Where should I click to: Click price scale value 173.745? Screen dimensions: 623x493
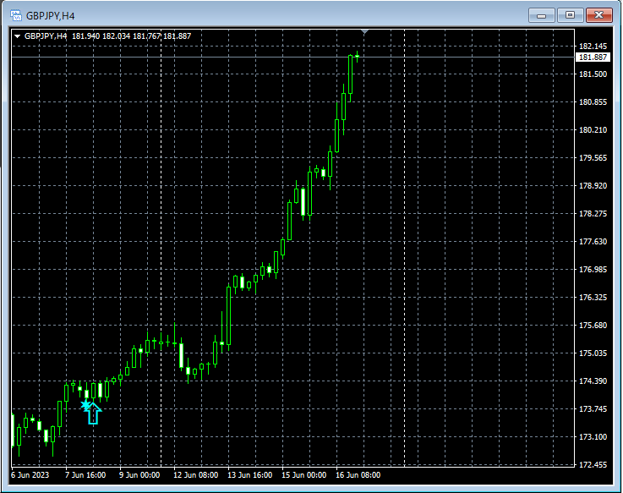click(x=593, y=408)
